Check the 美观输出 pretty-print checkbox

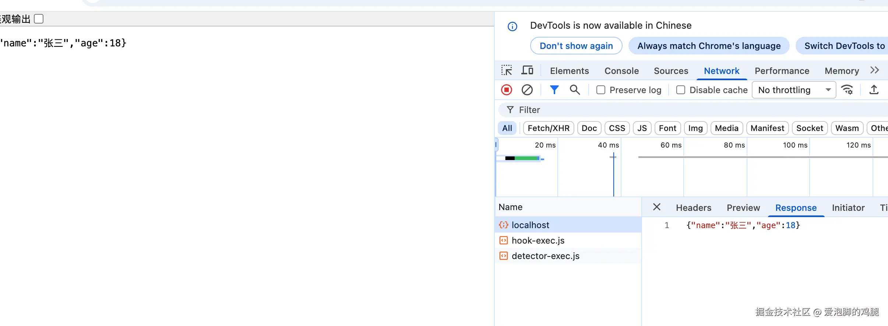39,19
